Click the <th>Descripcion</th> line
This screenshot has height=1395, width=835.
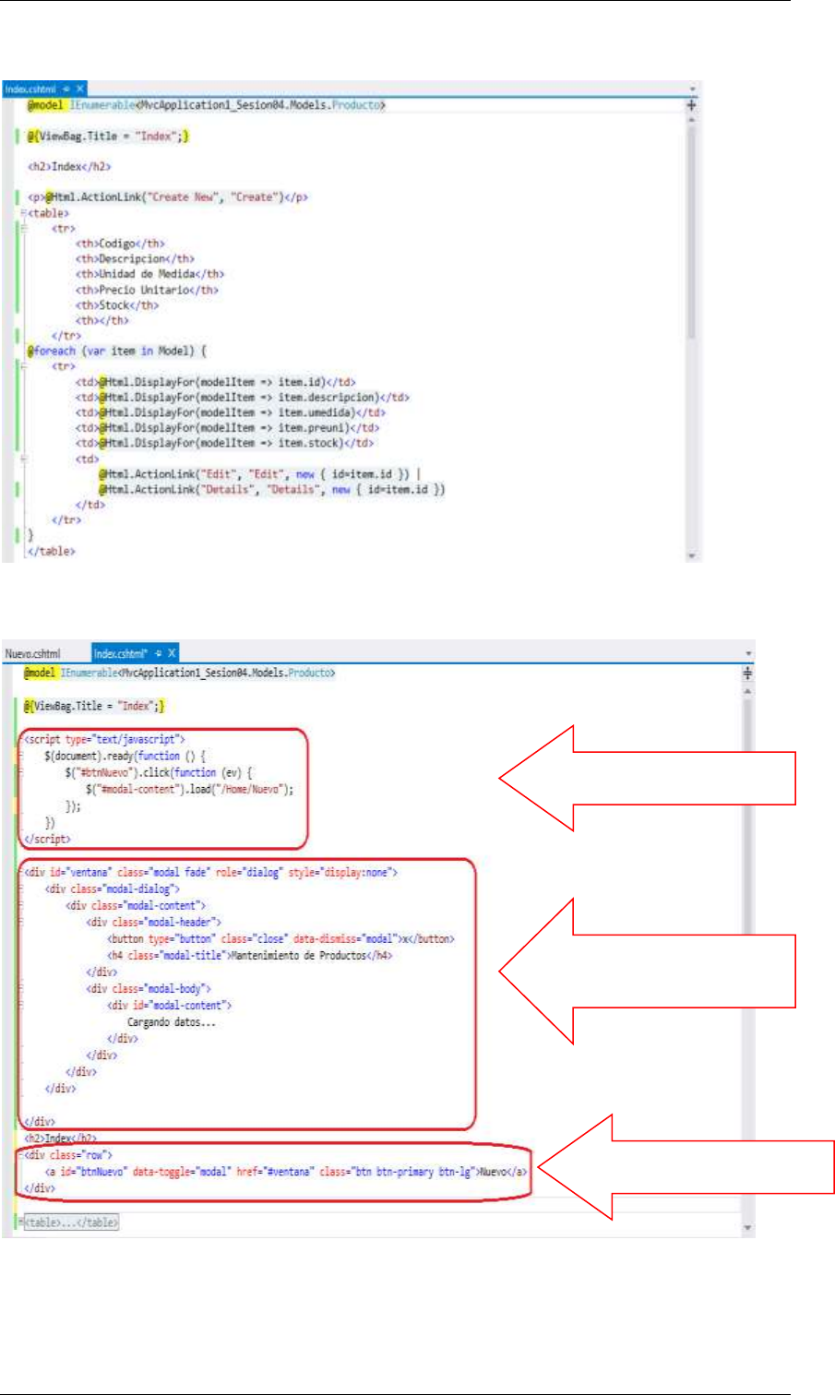(x=135, y=259)
